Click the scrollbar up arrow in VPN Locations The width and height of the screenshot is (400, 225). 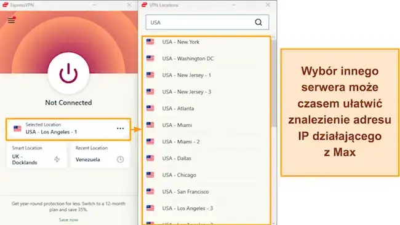274,37
